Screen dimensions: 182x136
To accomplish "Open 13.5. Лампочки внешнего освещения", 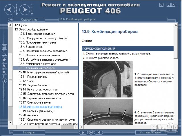I will pyautogui.click(x=43, y=51).
